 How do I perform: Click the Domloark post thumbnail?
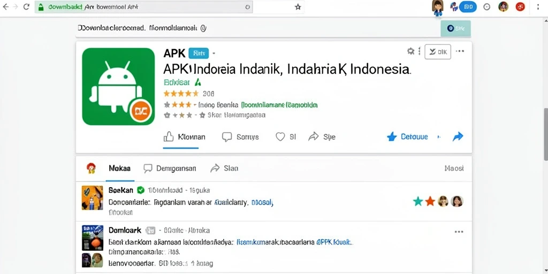coord(93,238)
